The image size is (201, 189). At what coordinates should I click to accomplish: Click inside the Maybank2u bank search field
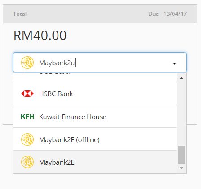coord(100,63)
